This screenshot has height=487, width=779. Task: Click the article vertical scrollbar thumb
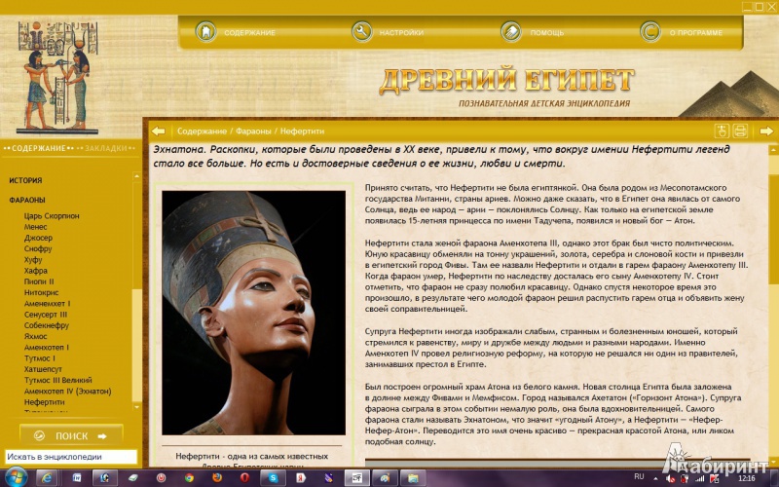tap(773, 230)
